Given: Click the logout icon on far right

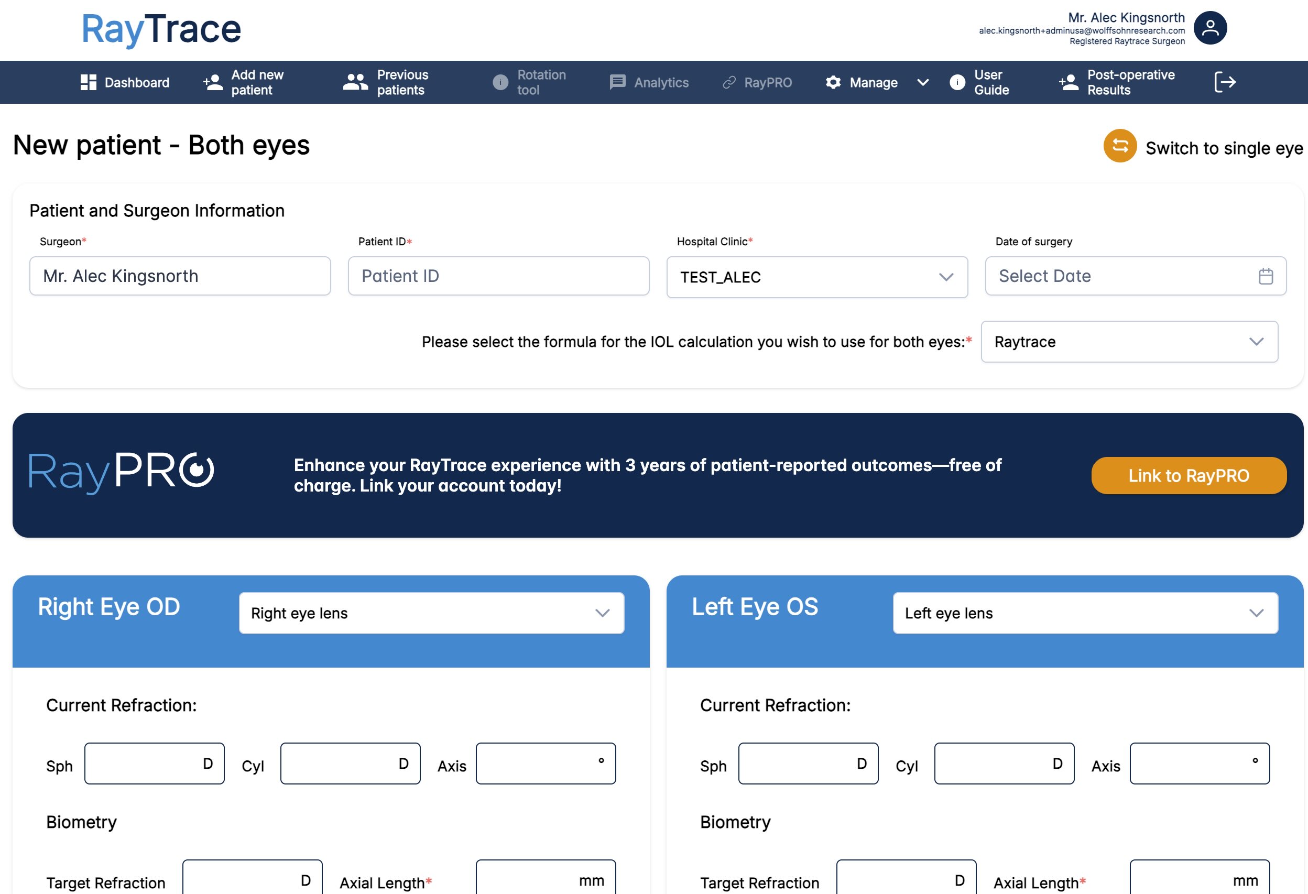Looking at the screenshot, I should [1224, 82].
